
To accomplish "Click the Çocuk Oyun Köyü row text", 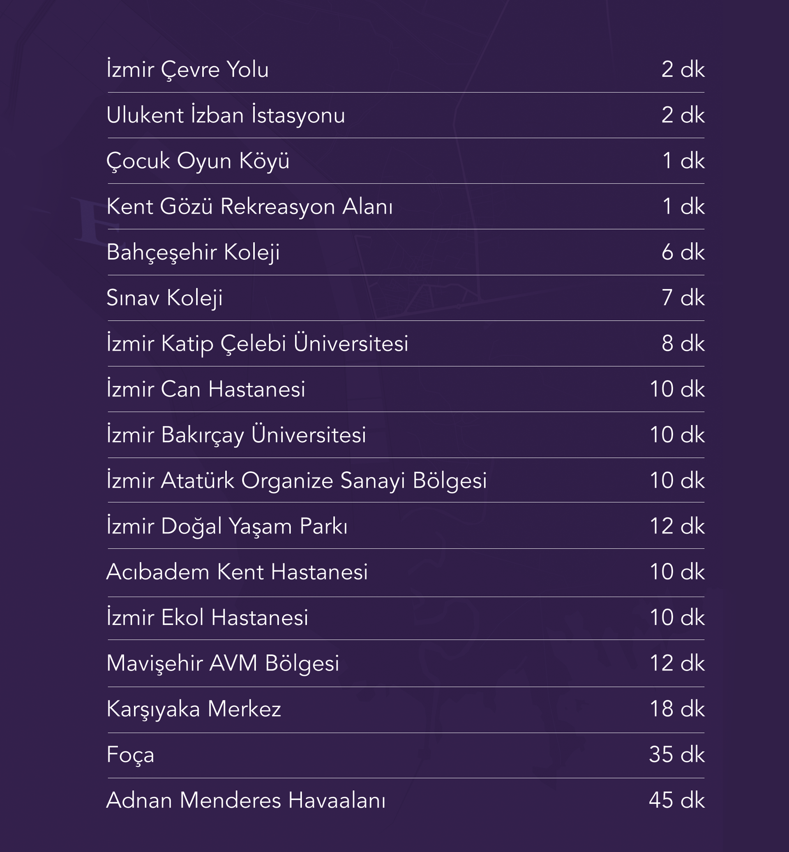I will click(198, 161).
